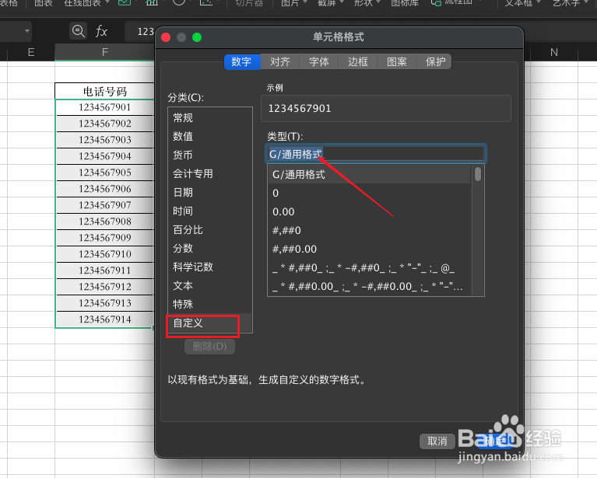Viewport: 597px width, 478px height.
Task: Select 科学记数 category
Action: (209, 267)
